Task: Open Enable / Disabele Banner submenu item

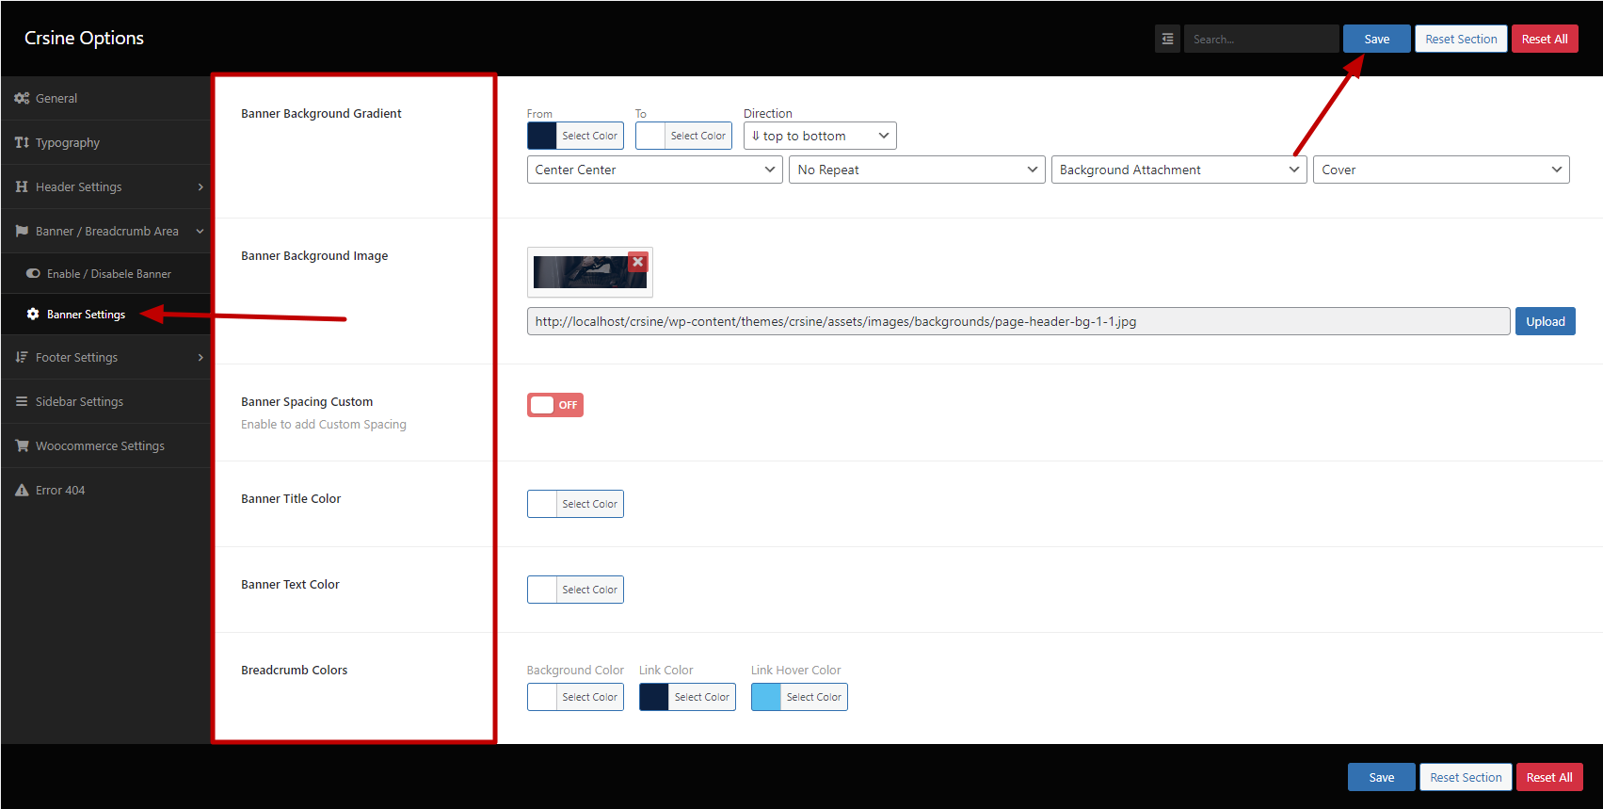Action: click(108, 274)
